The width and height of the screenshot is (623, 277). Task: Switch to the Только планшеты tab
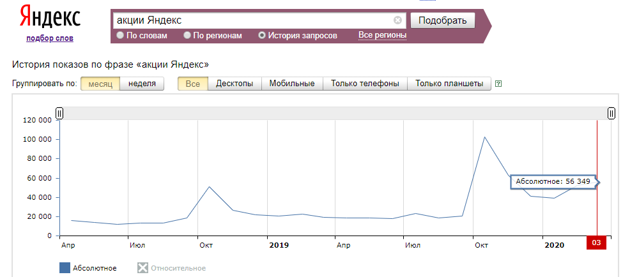click(449, 84)
